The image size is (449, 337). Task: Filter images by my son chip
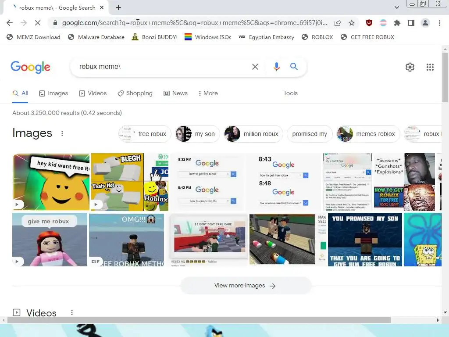198,134
